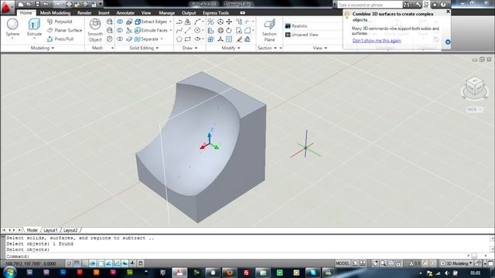495x278 pixels.
Task: Toggle Polar Tracking in status bar
Action: pos(93,263)
